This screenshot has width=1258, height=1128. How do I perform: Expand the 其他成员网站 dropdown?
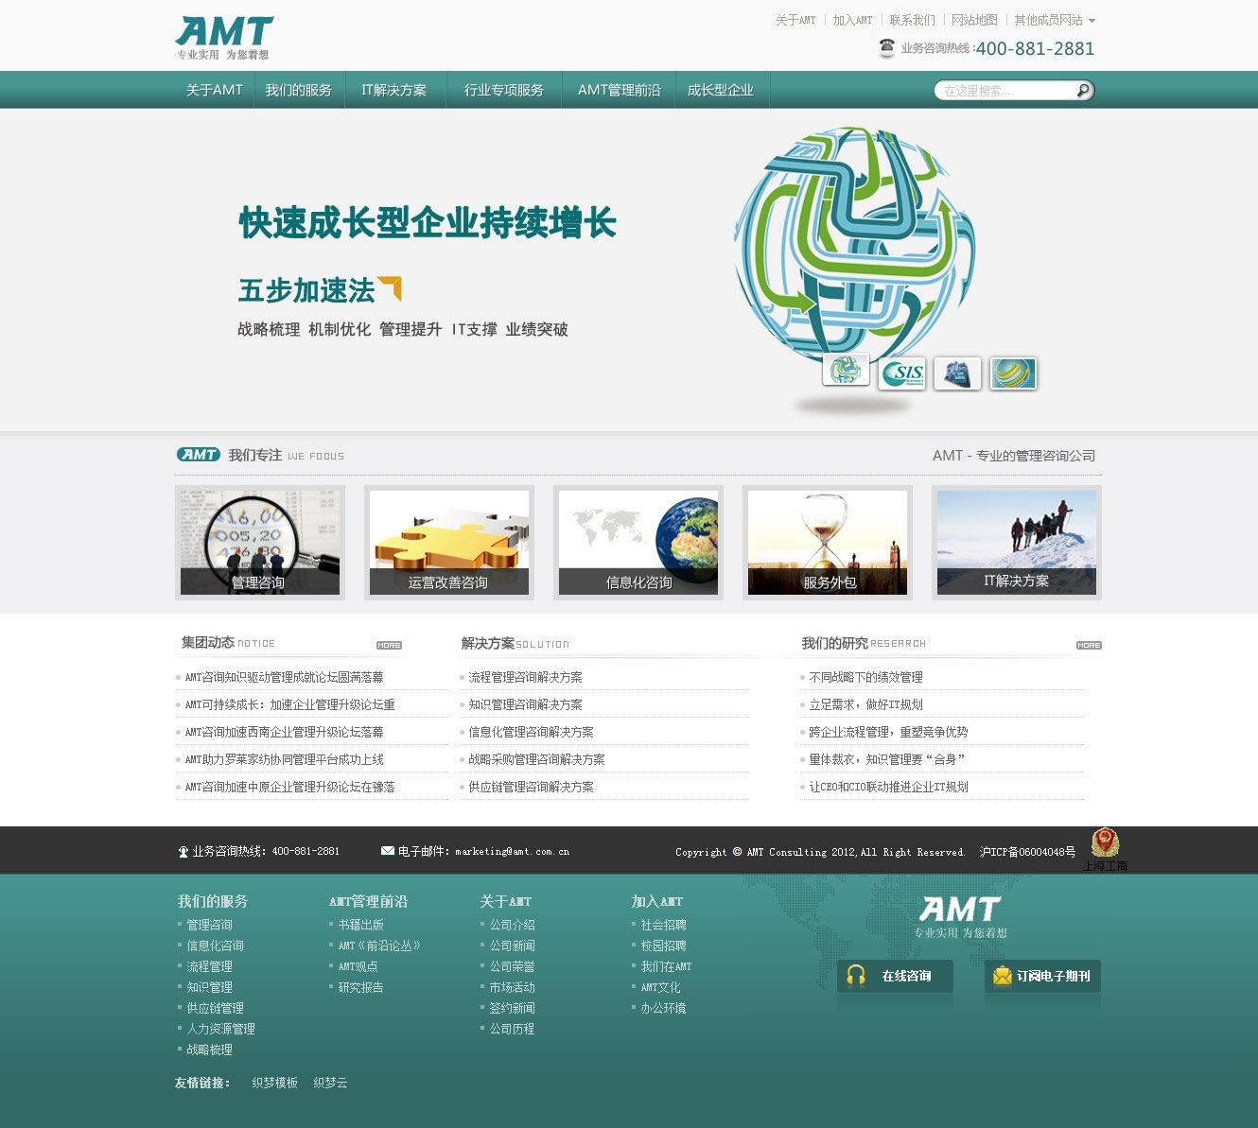(x=1055, y=20)
